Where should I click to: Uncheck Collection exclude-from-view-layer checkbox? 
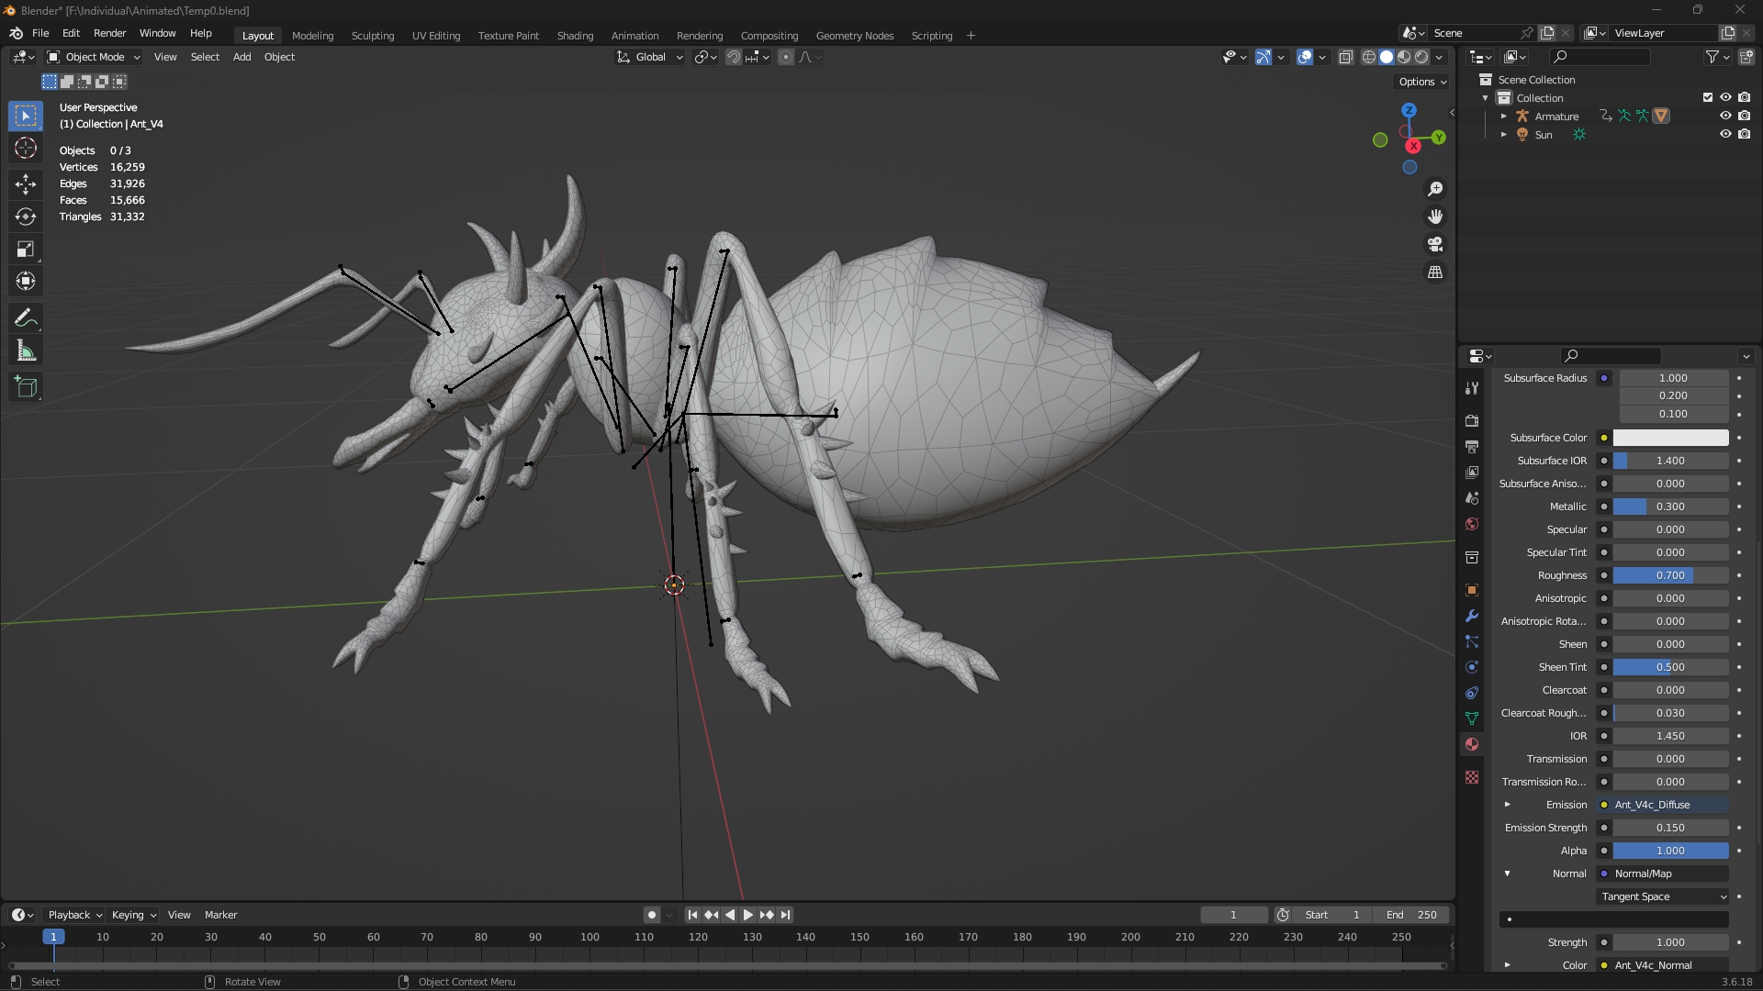point(1708,97)
